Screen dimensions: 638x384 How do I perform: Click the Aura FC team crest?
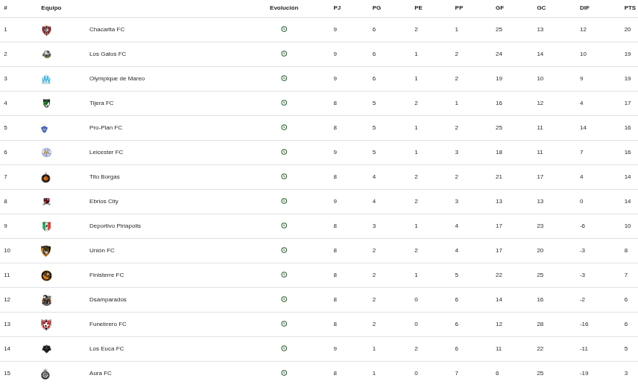(x=45, y=374)
